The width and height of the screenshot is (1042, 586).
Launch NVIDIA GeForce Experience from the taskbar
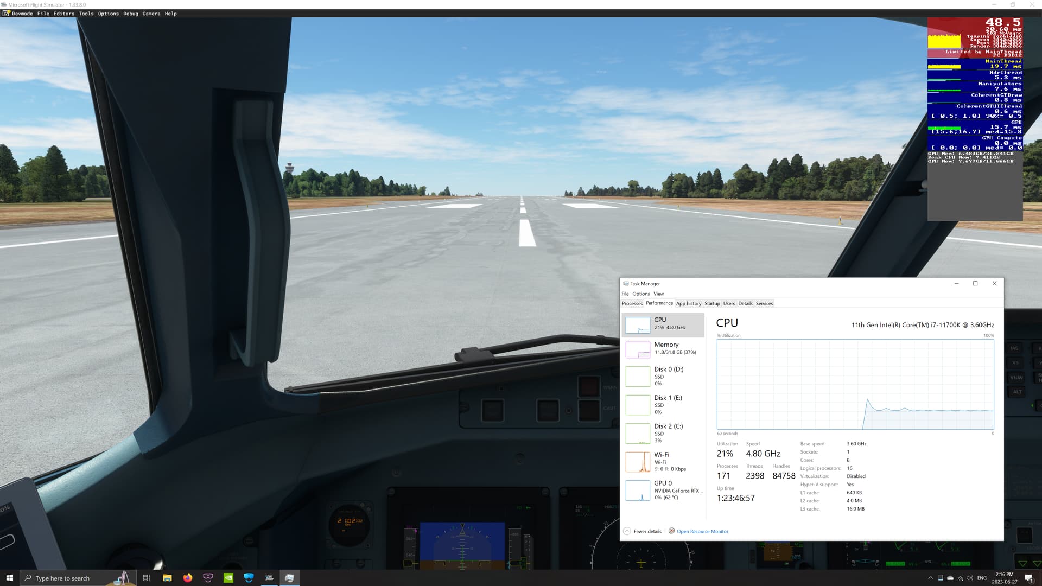click(x=228, y=578)
